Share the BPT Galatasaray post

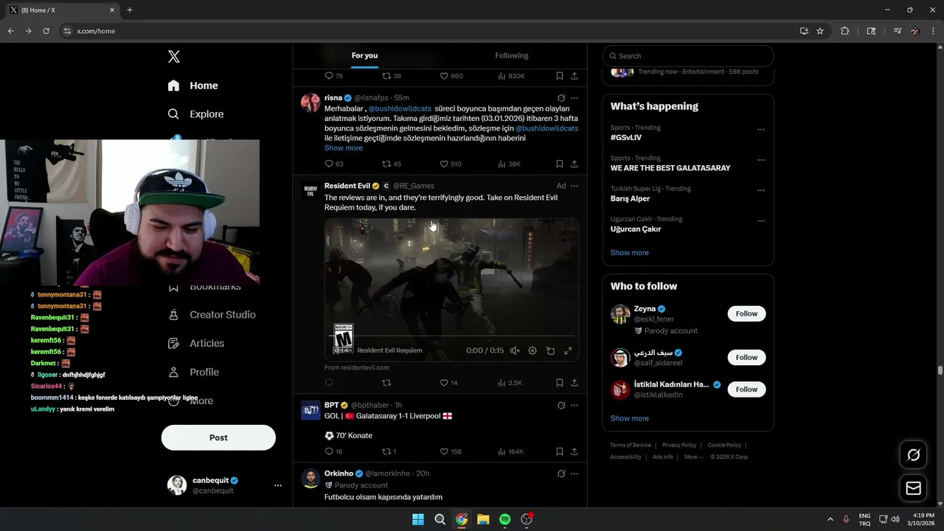coord(575,451)
